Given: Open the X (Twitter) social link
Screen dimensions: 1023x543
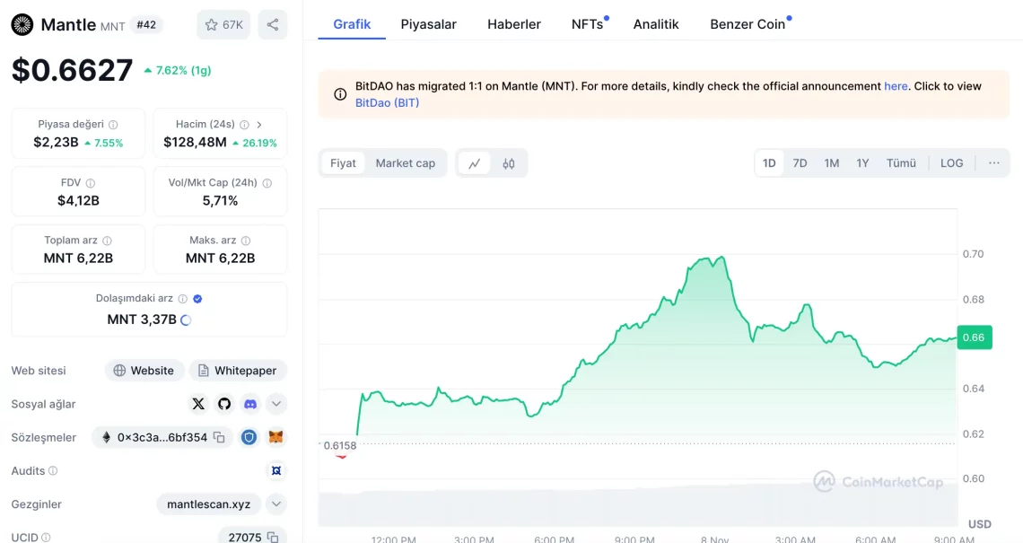Looking at the screenshot, I should [x=198, y=404].
